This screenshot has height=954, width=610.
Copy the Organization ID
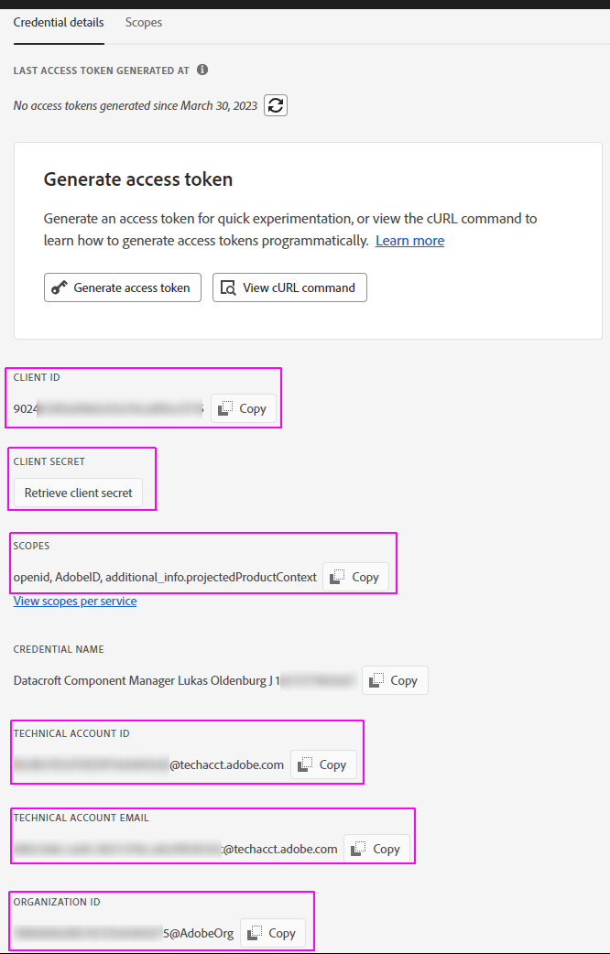tap(272, 933)
